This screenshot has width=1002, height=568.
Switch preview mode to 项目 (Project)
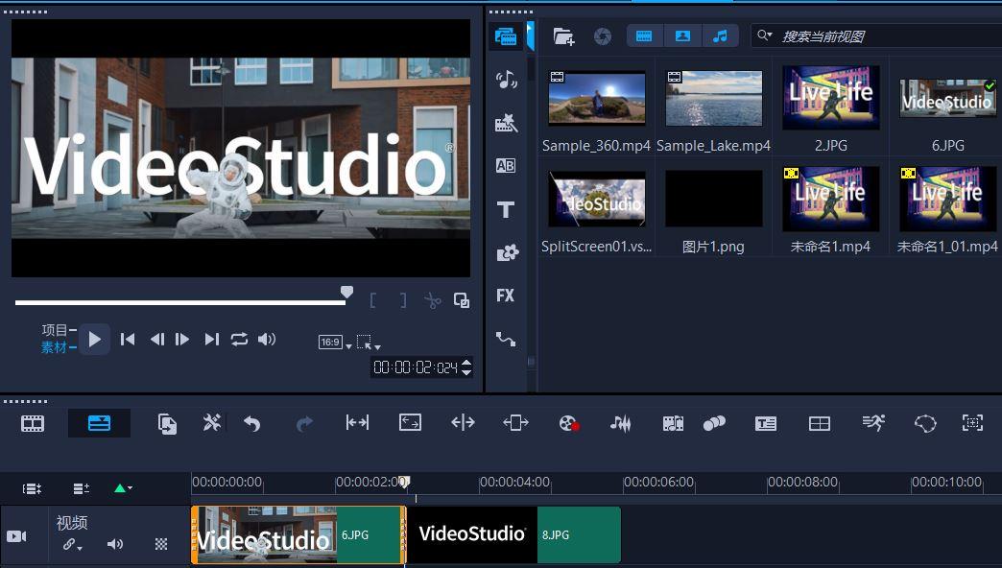(54, 330)
